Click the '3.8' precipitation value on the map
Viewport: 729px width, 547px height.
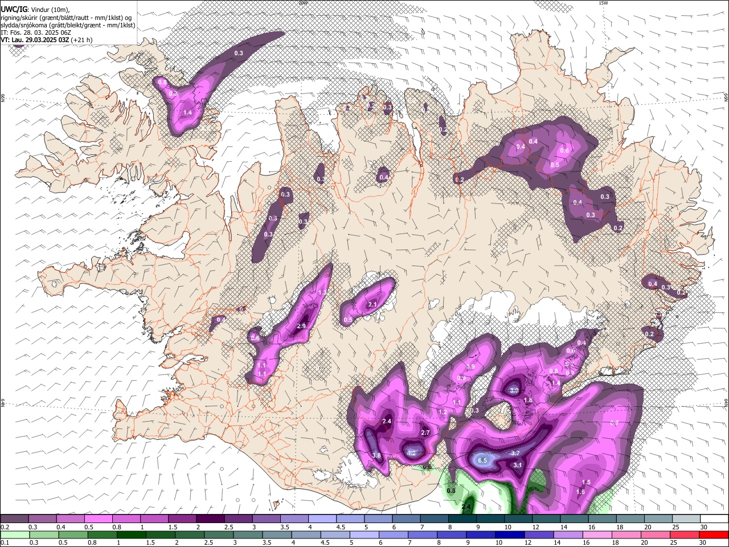click(376, 456)
